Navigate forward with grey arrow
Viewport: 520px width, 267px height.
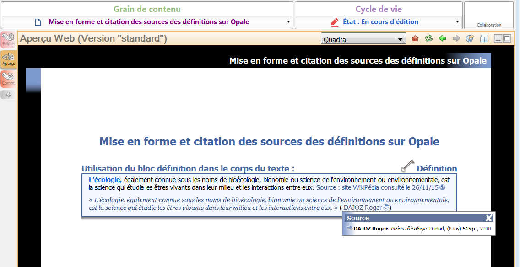(x=456, y=38)
